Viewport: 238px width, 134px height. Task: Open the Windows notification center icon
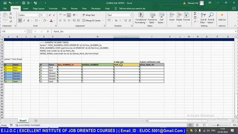click(232, 131)
